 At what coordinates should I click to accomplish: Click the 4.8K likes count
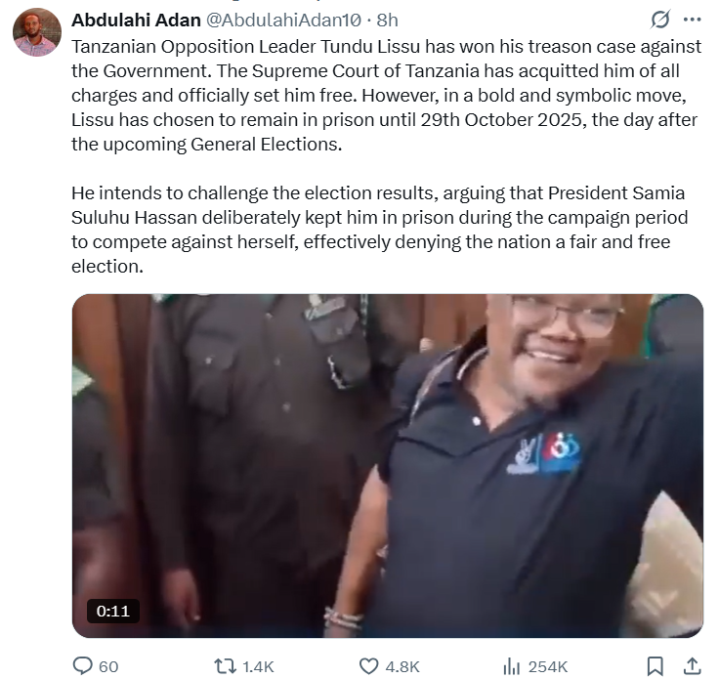(402, 666)
